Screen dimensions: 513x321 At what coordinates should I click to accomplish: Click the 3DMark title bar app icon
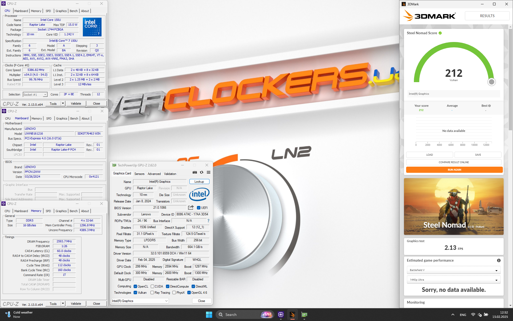(404, 4)
